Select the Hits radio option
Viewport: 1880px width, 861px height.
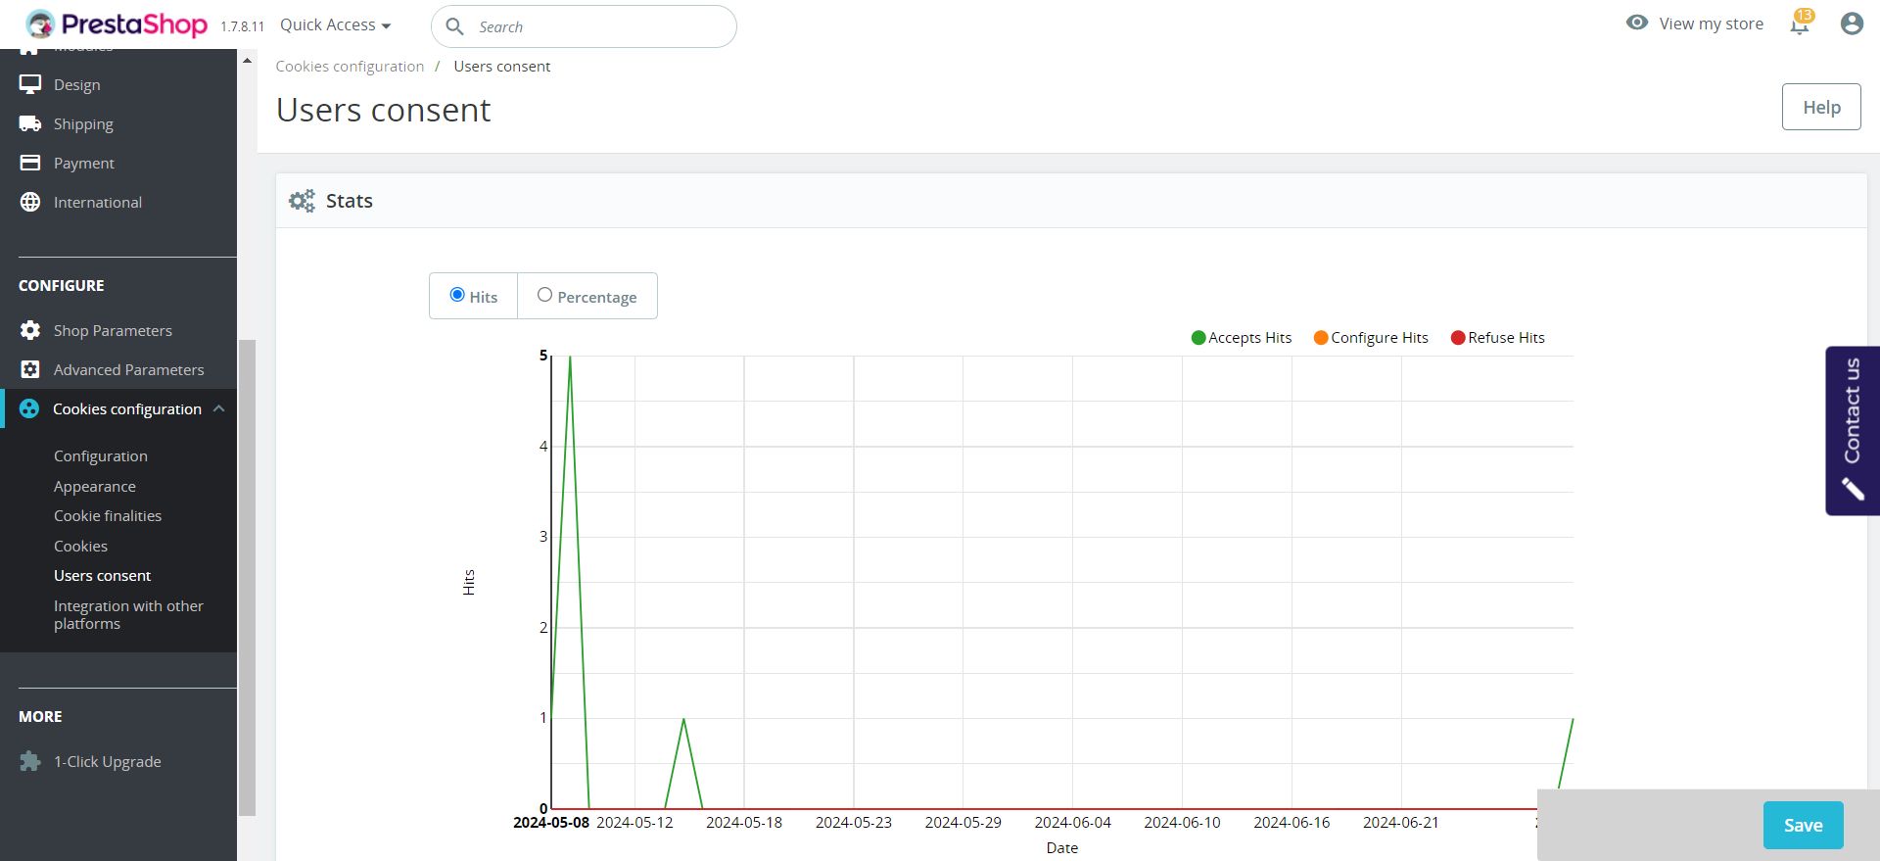[x=457, y=295]
